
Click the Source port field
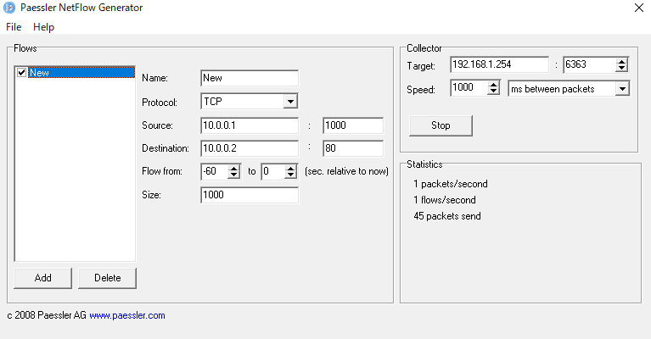click(x=353, y=125)
